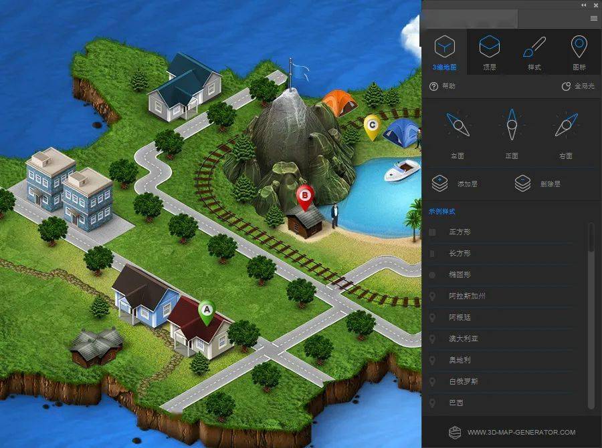Open the WWW.3D-MAP-GENERATOR.COM link
Viewport: 602px width, 448px height.
pyautogui.click(x=521, y=432)
